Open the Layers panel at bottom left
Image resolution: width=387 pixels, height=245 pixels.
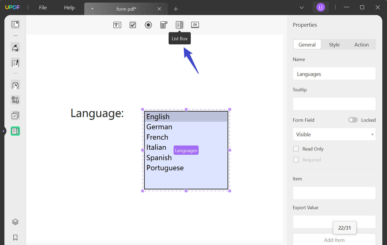click(15, 222)
